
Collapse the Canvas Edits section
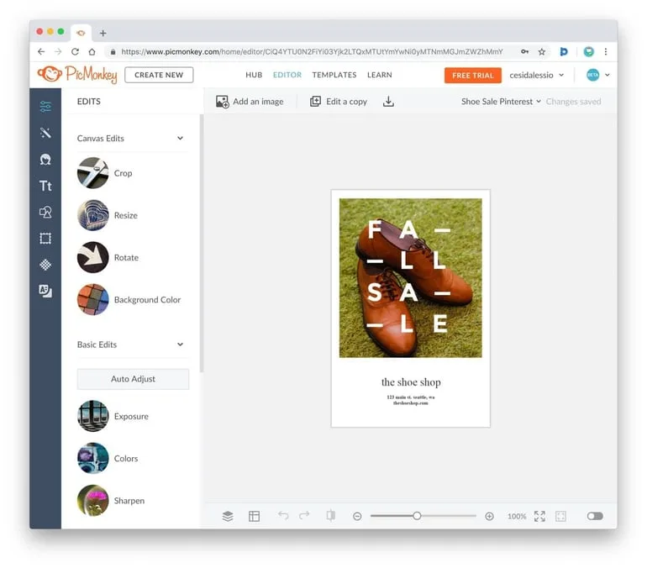click(180, 139)
